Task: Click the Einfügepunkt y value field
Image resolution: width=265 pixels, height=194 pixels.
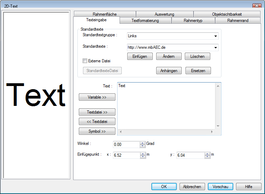Action: (x=190, y=155)
